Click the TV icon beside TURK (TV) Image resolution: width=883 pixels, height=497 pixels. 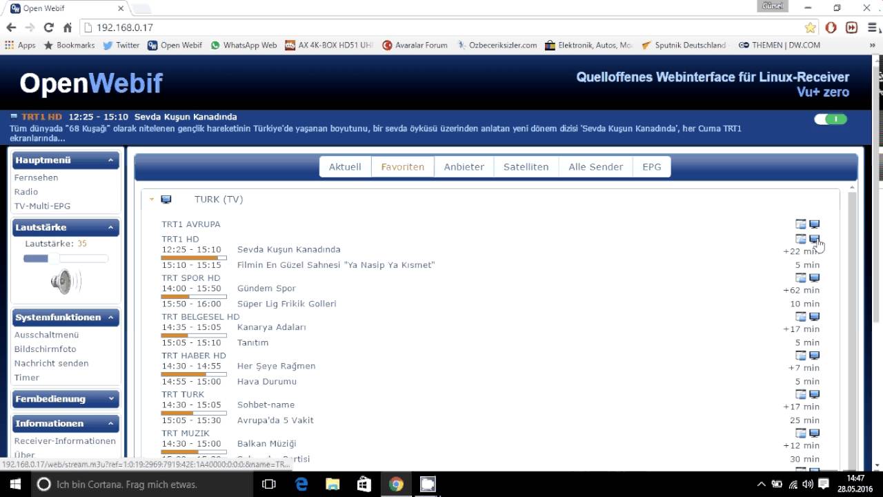[x=166, y=199]
